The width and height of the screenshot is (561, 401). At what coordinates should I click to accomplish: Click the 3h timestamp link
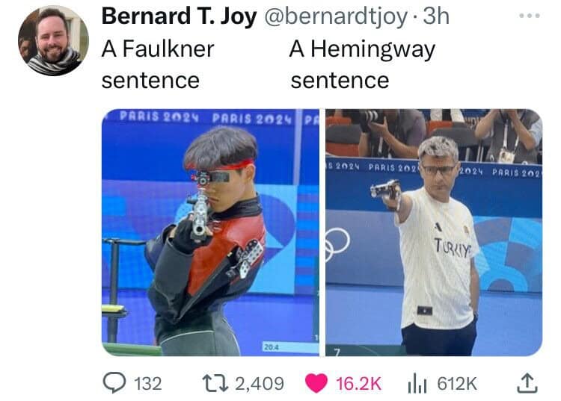pos(436,16)
